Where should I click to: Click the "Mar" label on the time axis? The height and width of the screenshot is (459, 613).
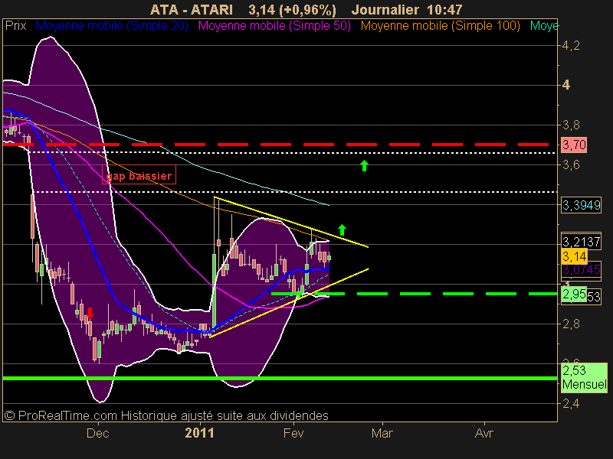click(x=382, y=433)
